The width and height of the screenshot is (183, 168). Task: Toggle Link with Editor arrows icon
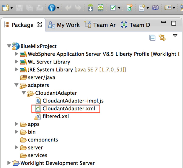(x=162, y=37)
